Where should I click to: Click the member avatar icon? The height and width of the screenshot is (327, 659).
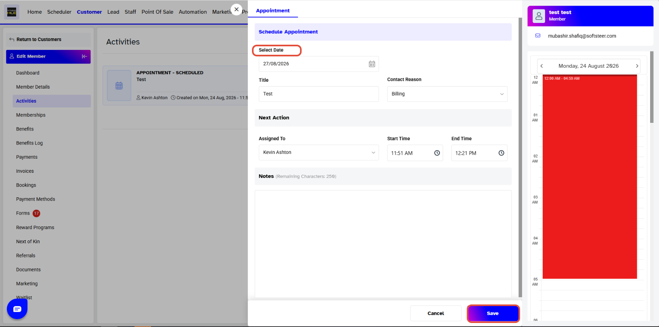pos(539,16)
